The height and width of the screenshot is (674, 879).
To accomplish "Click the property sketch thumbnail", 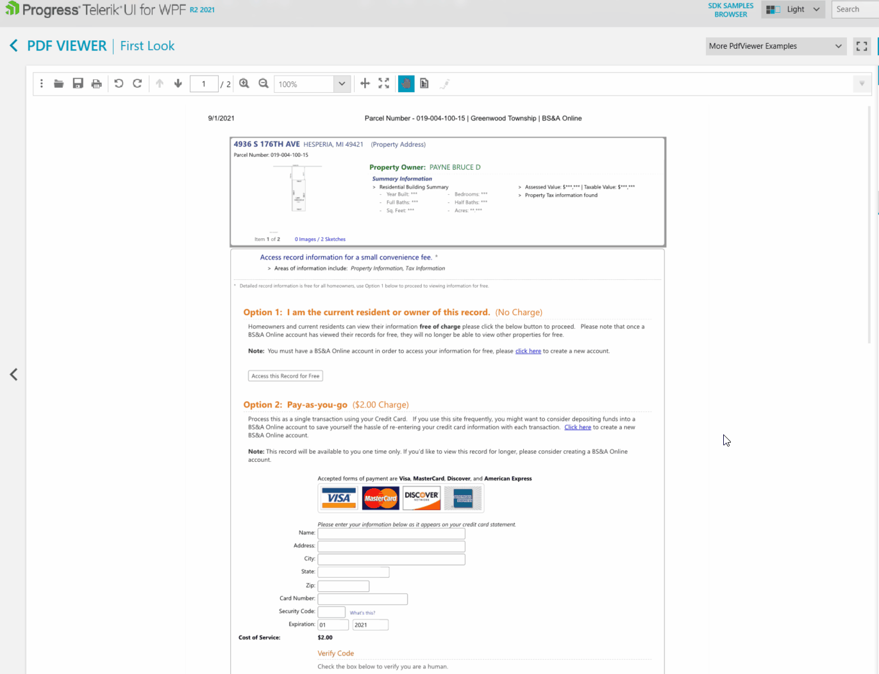I will (x=298, y=188).
